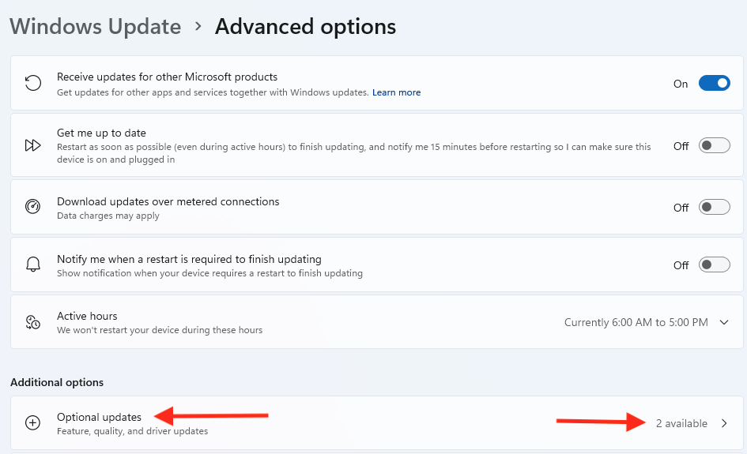
Task: Click the plus-circle icon for Optional updates
Action: pos(33,422)
